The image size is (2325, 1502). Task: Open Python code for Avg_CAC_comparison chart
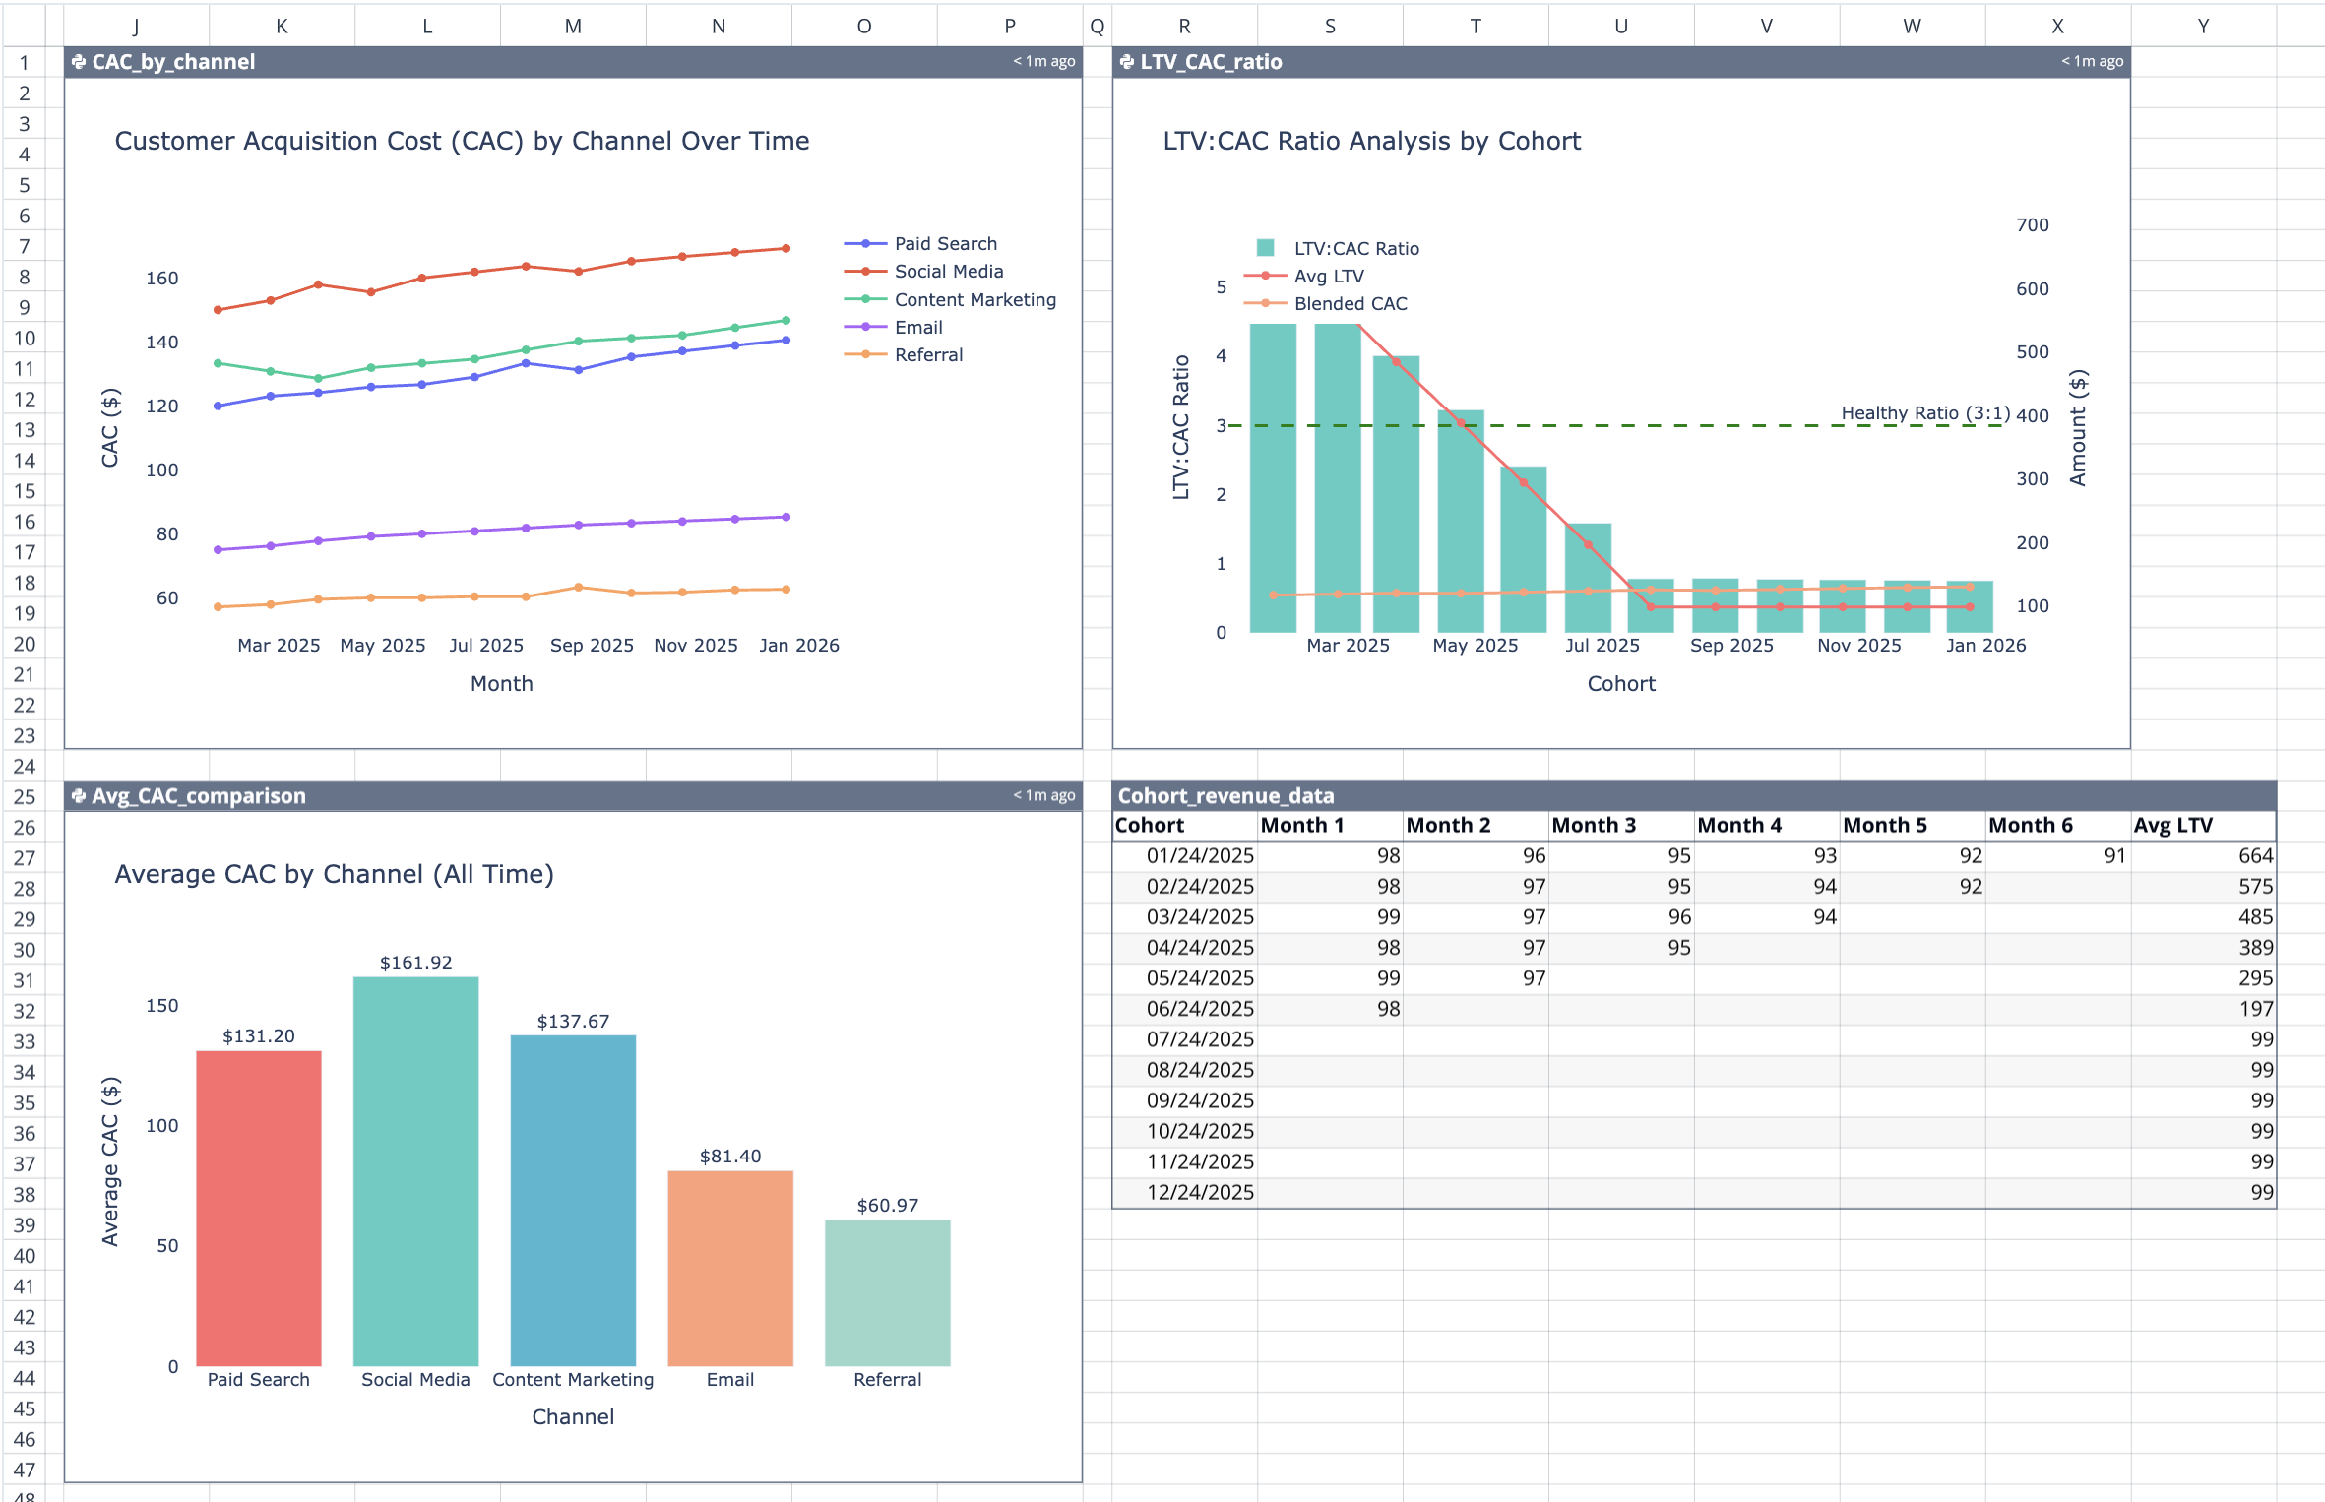point(77,795)
